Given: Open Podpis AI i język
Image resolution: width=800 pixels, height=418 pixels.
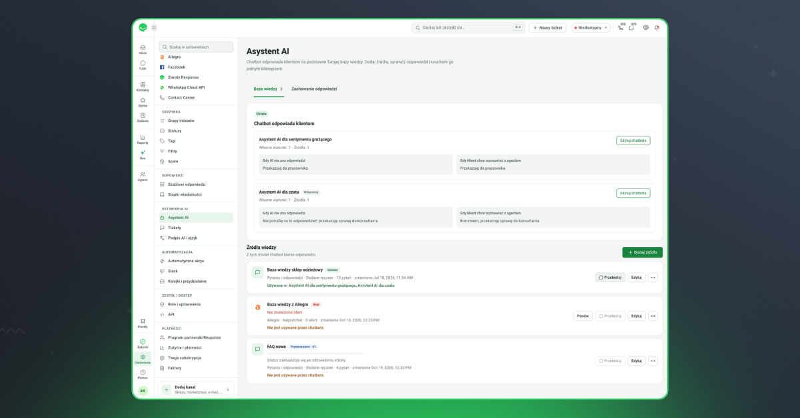Looking at the screenshot, I should point(196,238).
